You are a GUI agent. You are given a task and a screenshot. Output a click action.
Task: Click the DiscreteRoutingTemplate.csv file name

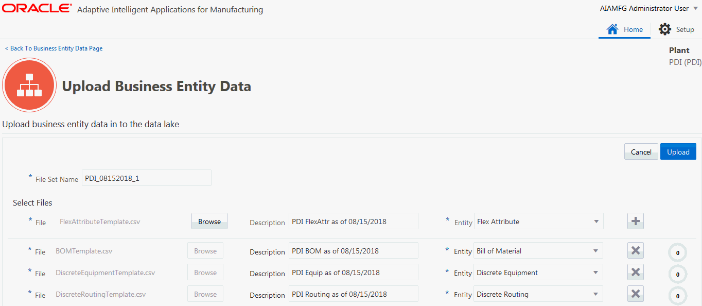coord(101,294)
